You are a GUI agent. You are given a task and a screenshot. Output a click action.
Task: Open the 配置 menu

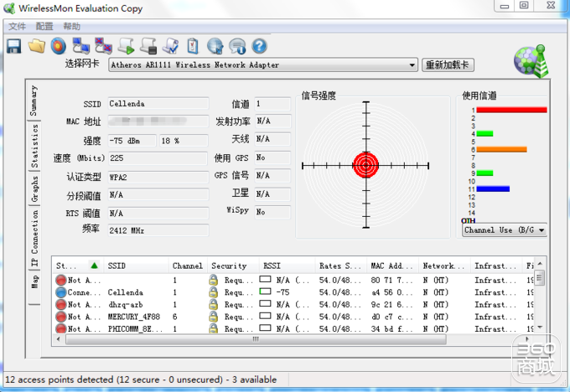click(x=44, y=27)
